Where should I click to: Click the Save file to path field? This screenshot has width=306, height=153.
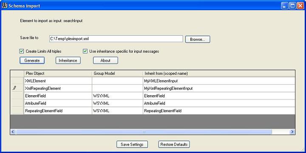click(x=116, y=39)
